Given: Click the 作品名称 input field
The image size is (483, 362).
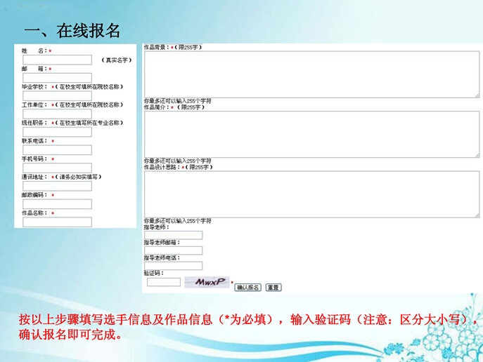Looking at the screenshot, I should tap(57, 222).
